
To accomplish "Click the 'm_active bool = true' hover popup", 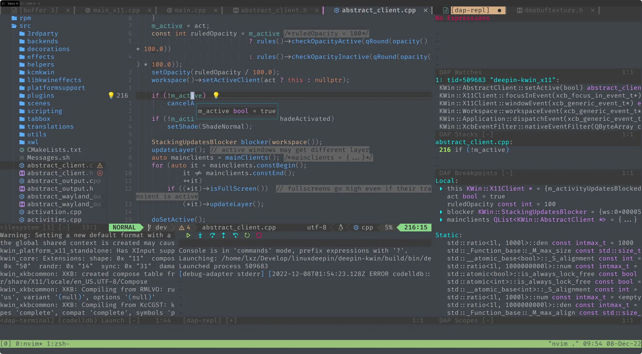I will coord(237,111).
